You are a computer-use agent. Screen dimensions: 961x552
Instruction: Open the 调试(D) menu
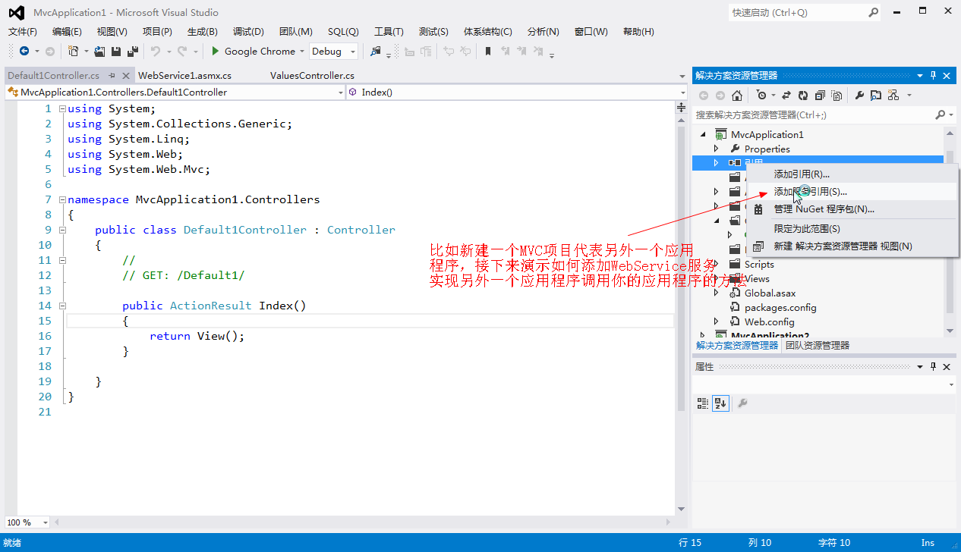pos(248,32)
